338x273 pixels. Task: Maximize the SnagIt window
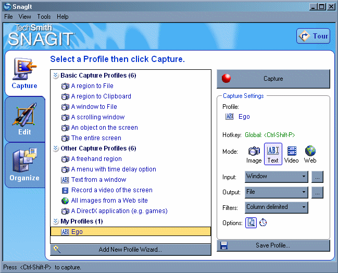pos(322,7)
